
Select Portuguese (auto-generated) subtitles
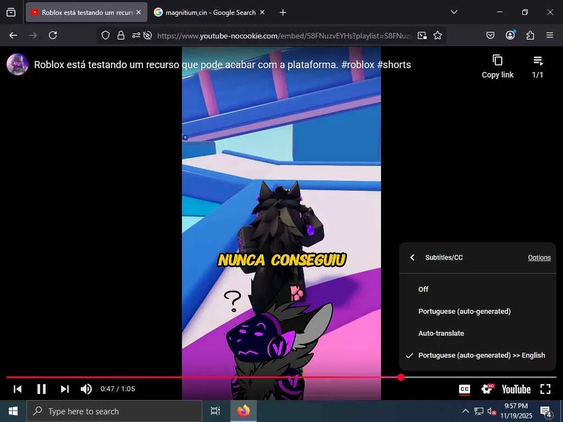(x=478, y=311)
